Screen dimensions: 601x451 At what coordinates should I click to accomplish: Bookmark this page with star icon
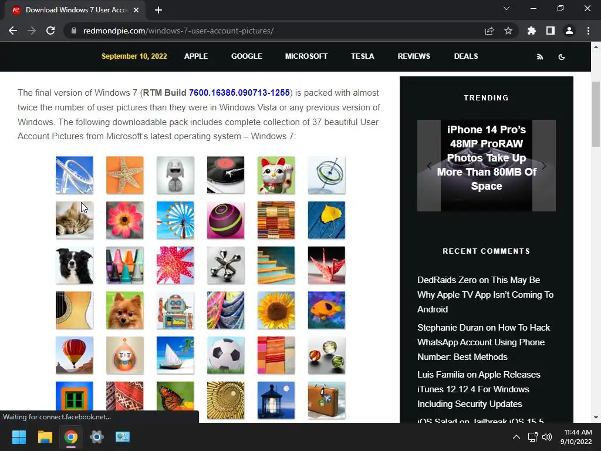508,31
